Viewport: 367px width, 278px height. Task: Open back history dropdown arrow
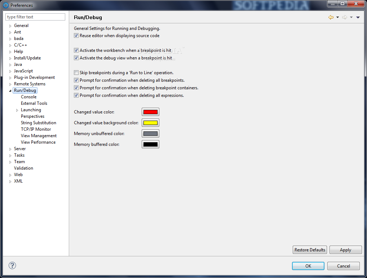[337, 17]
